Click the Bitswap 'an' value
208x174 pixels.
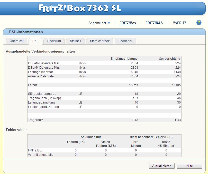[179, 98]
